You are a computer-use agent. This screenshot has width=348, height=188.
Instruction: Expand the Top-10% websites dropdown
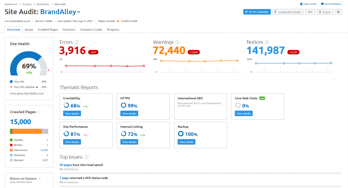pyautogui.click(x=37, y=87)
